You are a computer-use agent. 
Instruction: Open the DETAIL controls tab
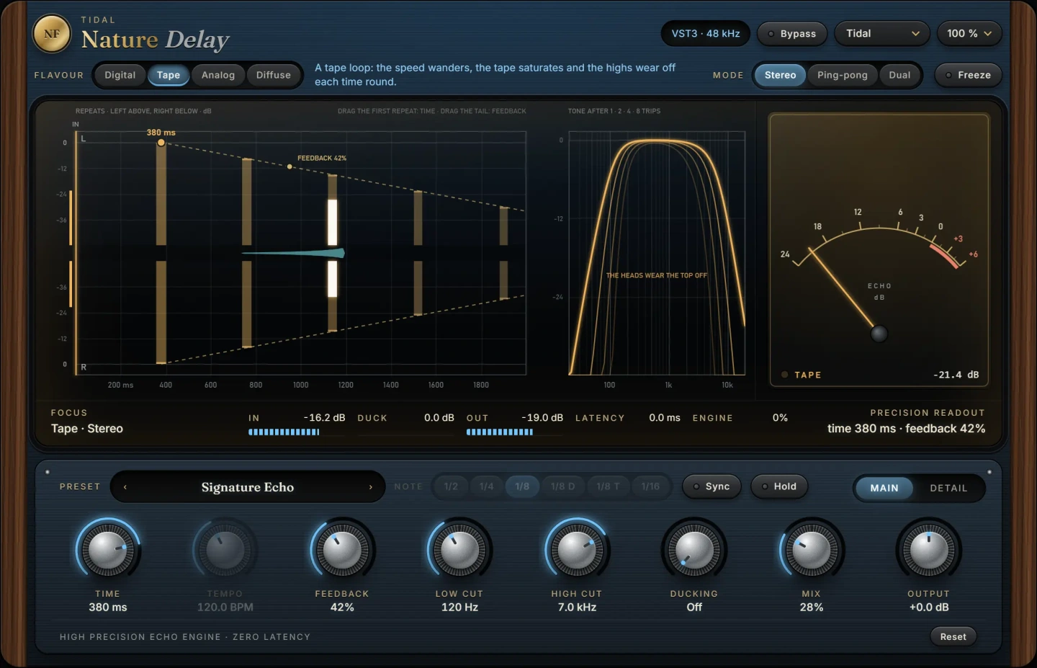(x=948, y=488)
